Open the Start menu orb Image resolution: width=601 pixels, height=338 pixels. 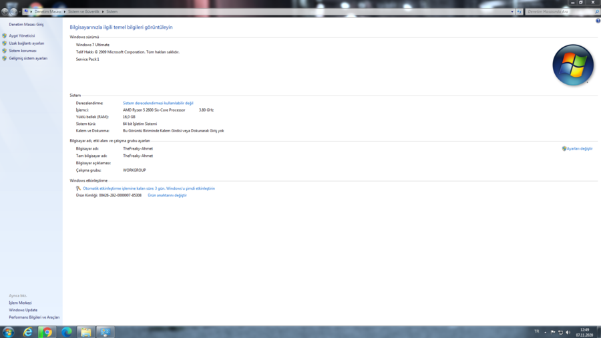[x=8, y=332]
